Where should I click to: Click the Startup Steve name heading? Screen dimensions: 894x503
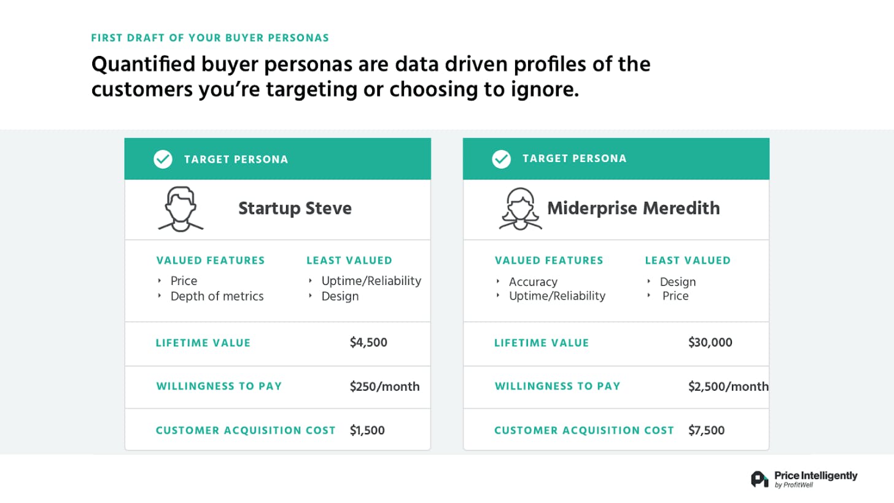(295, 208)
